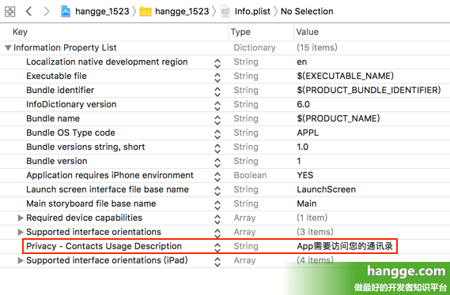This screenshot has height=295, width=450.
Task: Open key stepper for Bundle versions string, short
Action: 217,148
